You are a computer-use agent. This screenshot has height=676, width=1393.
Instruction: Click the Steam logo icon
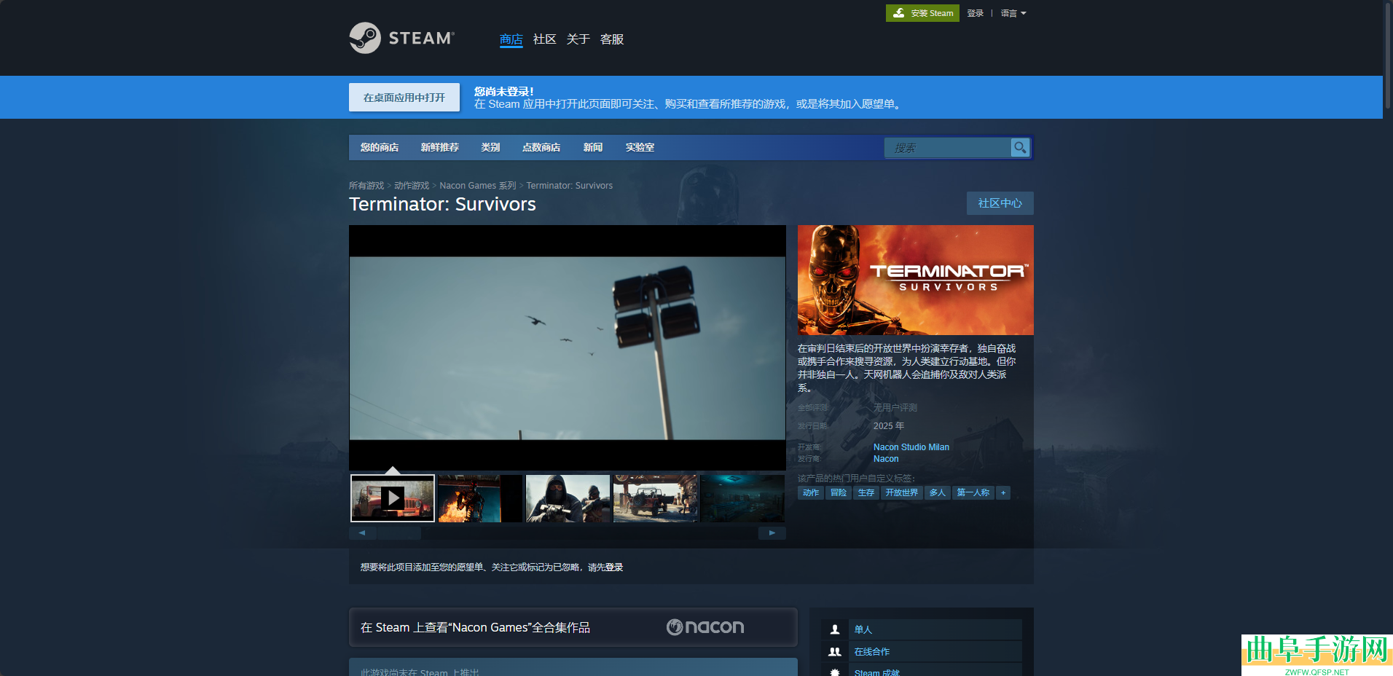365,38
